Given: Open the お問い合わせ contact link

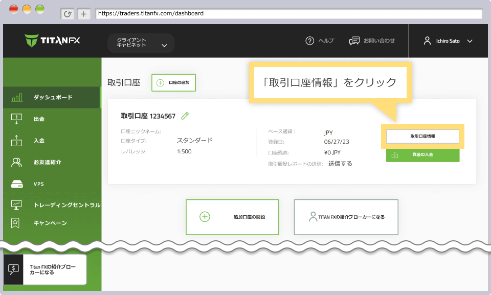Looking at the screenshot, I should 379,41.
